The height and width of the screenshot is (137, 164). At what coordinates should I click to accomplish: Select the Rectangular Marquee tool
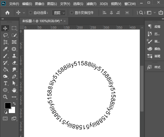click(x=14, y=28)
